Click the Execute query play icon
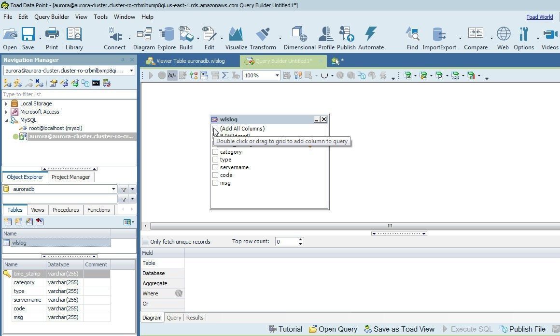Viewport: 560px width, 336px height. click(x=151, y=75)
